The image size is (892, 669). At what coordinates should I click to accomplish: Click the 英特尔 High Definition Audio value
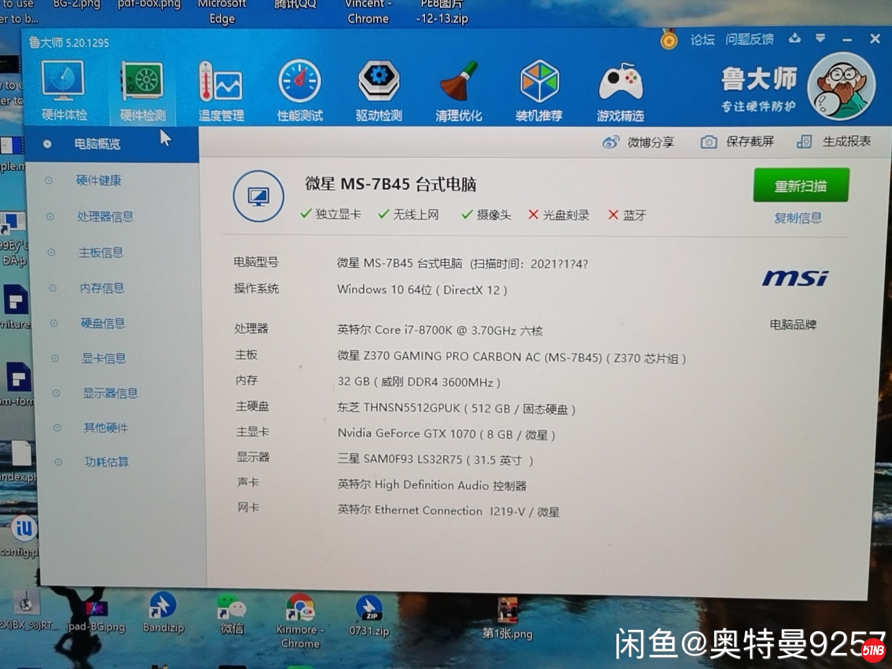432,485
